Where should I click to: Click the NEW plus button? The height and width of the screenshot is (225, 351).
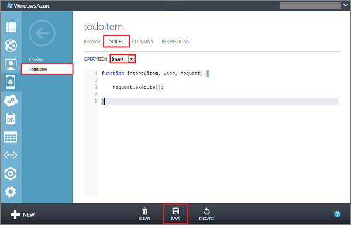coord(22,214)
